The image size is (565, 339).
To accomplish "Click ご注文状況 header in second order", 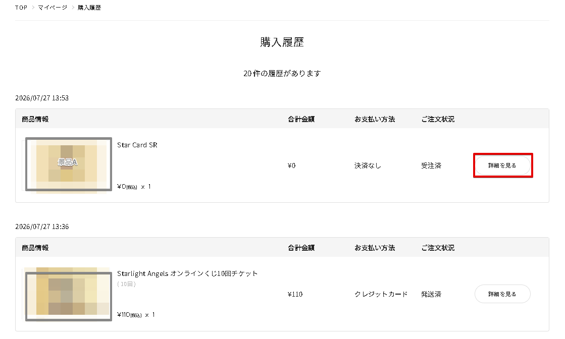I will pos(438,248).
